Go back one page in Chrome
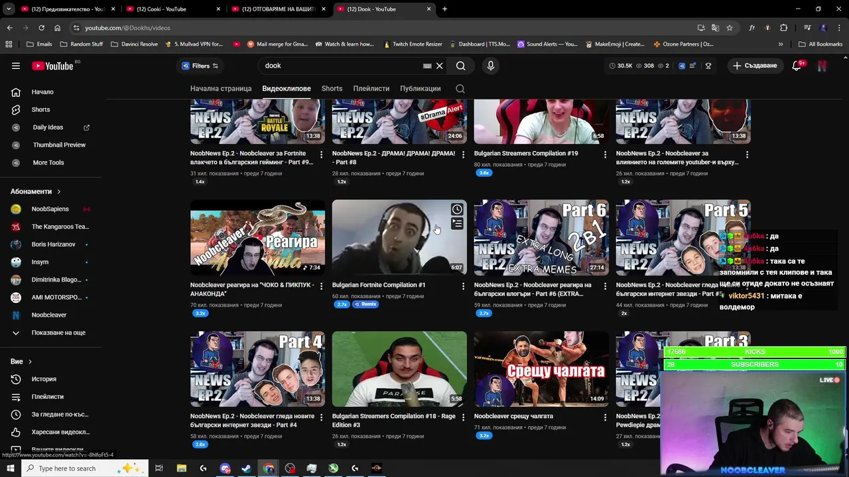This screenshot has height=477, width=849. (x=9, y=28)
